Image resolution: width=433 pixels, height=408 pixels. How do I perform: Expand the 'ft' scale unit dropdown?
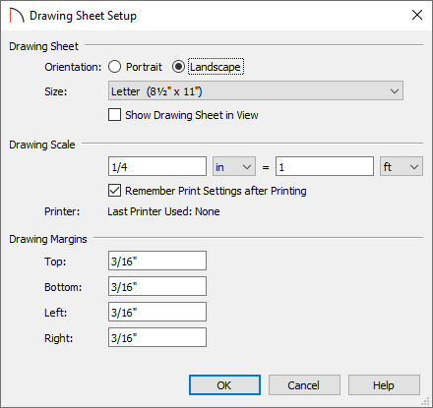pos(402,166)
